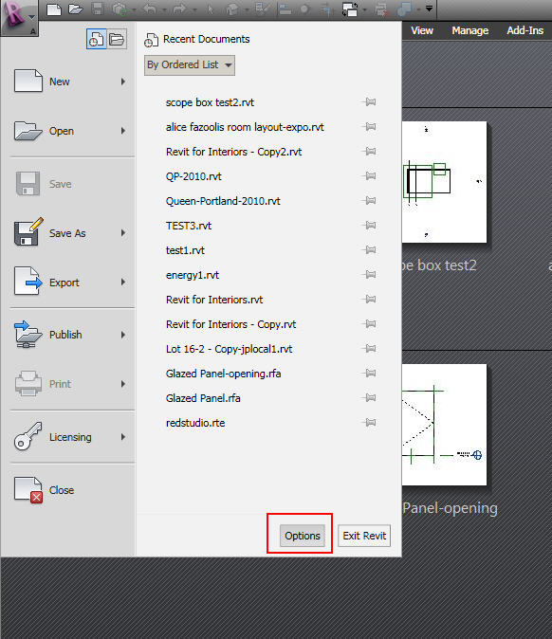Pin energy1.rvt in recent documents
Screen dimensions: 552x639
coord(369,274)
